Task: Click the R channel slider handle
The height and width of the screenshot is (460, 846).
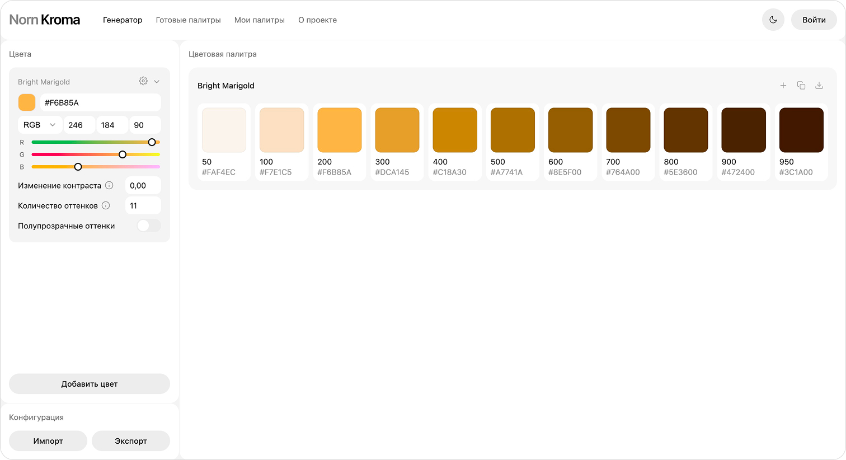Action: click(152, 142)
